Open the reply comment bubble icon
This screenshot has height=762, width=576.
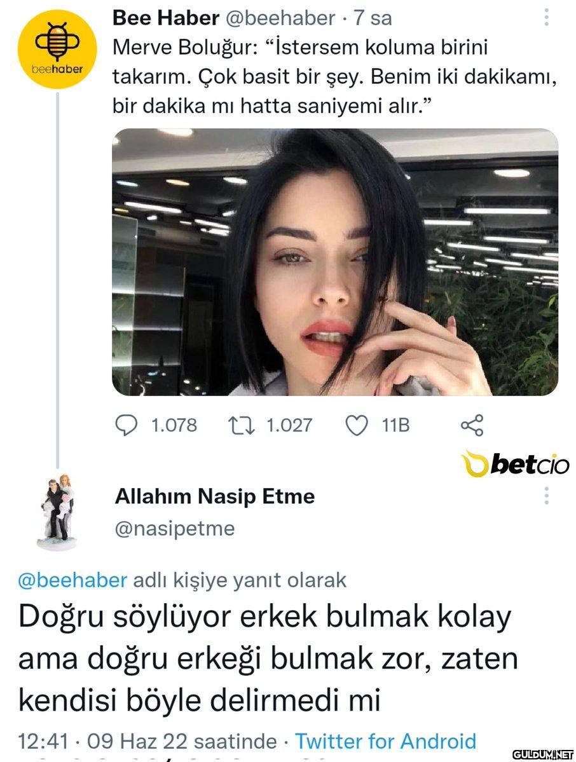tap(126, 425)
